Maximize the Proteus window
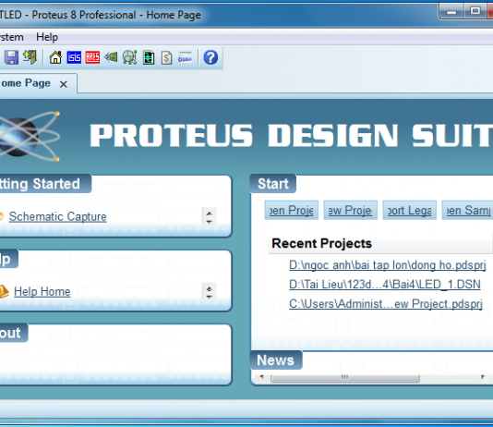493x427 pixels. tap(475, 12)
